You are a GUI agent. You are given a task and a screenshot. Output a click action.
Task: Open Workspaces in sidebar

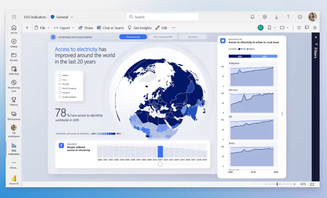(14, 115)
